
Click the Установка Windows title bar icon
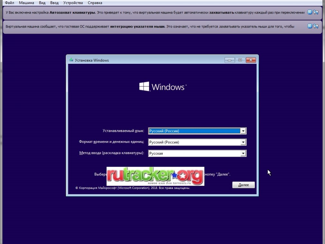click(x=71, y=60)
